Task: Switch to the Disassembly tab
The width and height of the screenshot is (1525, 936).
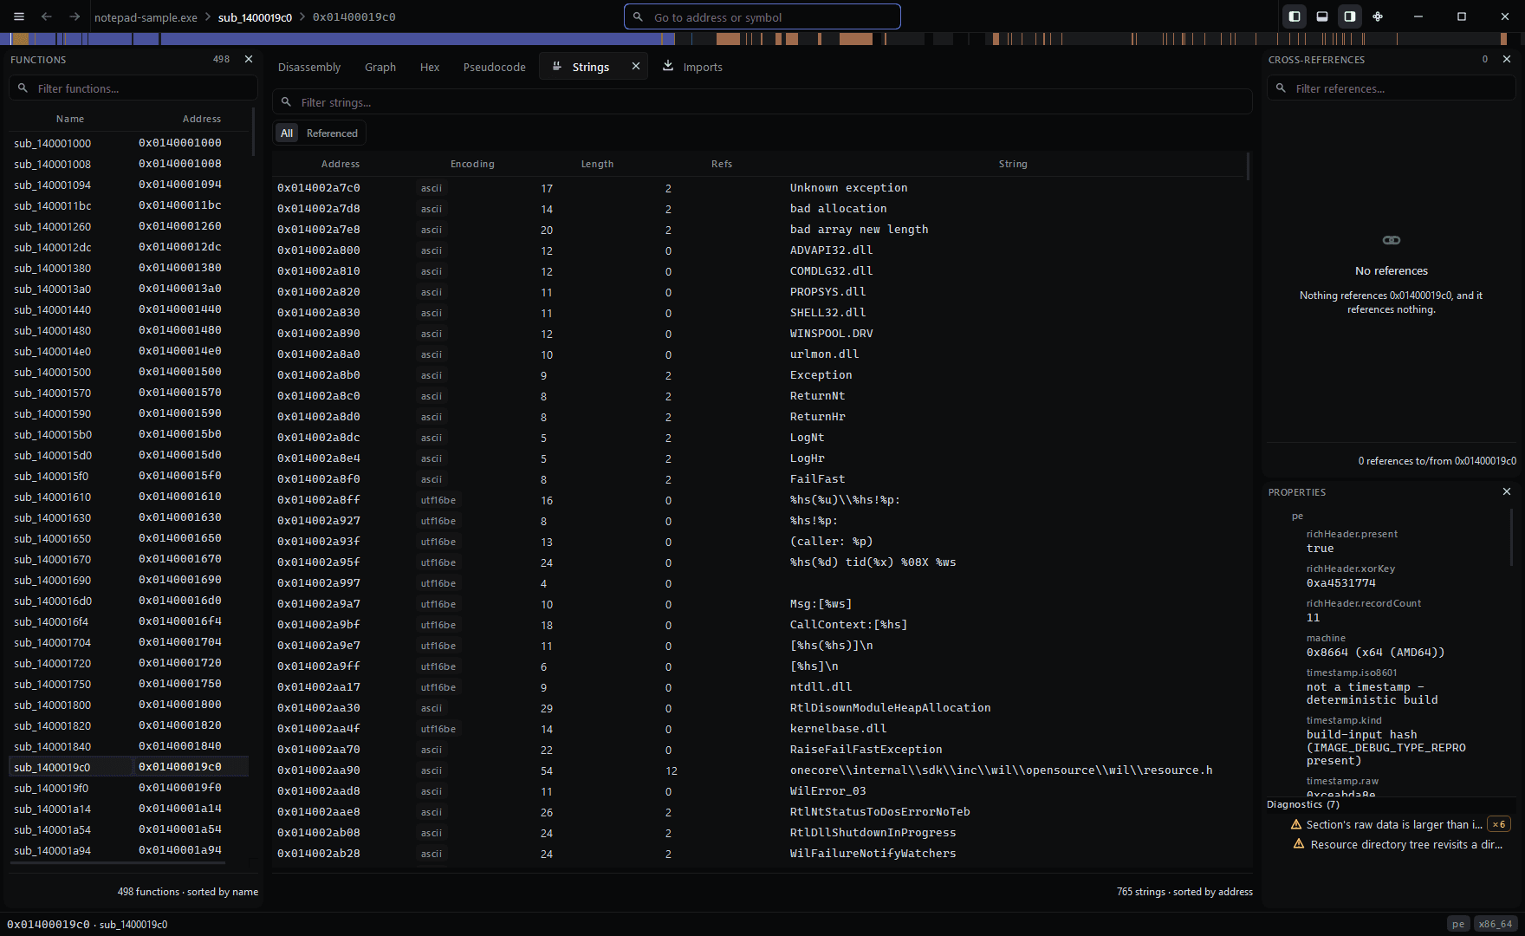Action: tap(309, 67)
